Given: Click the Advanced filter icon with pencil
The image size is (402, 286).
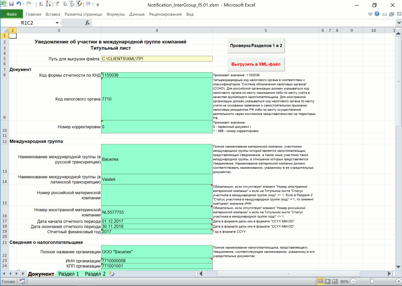Looking at the screenshot, I should click(79, 4).
